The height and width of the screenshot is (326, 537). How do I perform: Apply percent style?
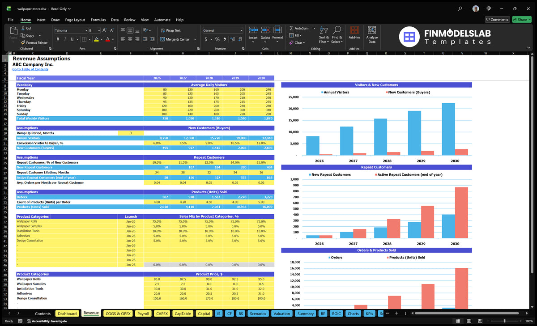tap(217, 39)
